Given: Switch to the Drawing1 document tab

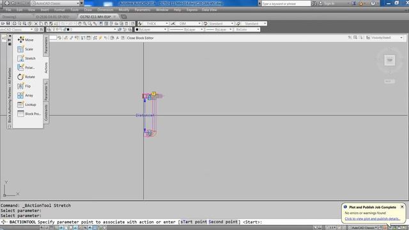Looking at the screenshot, I should pyautogui.click(x=9, y=17).
